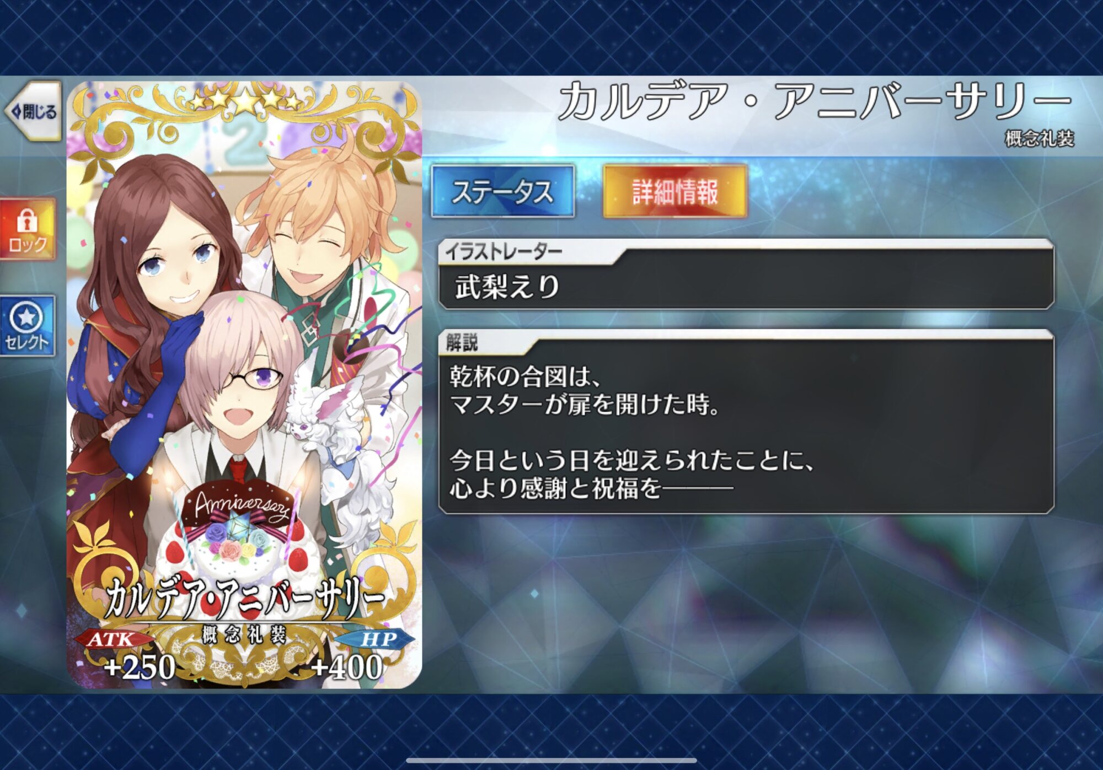Tap the 閉じる back arrow button

33,112
